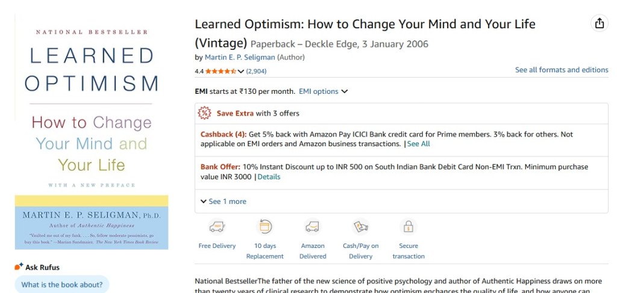
Task: Expand See 1 more offers
Action: tap(223, 202)
